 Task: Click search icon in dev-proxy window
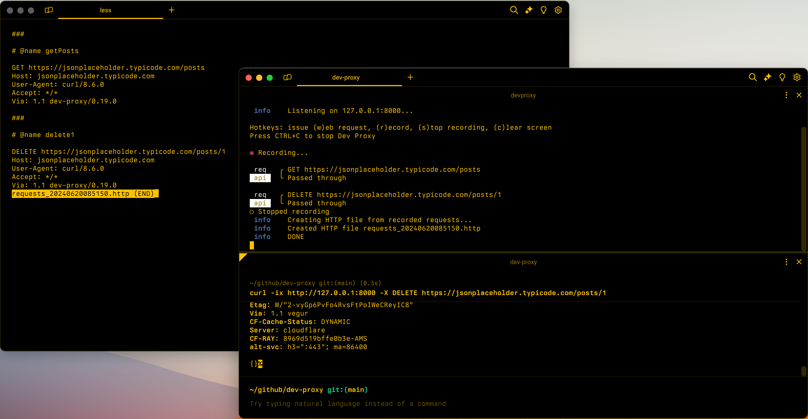[752, 77]
